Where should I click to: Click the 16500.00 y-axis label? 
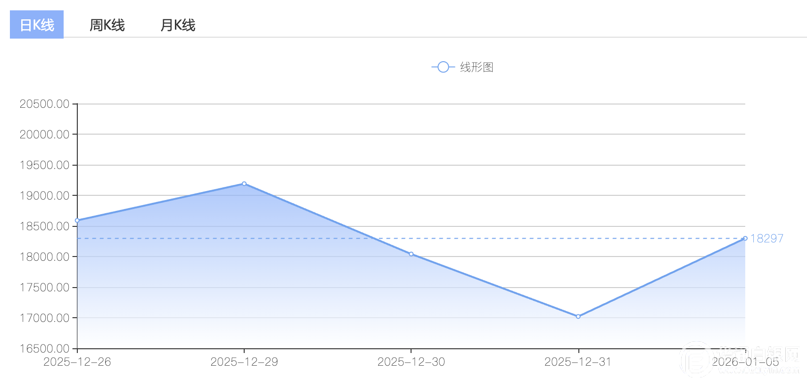(45, 349)
